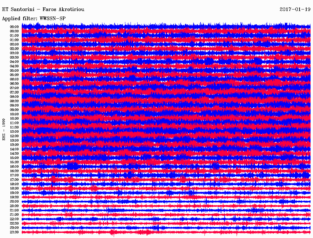Select the 13:30 time label
The width and height of the screenshot is (313, 238).
point(14,145)
